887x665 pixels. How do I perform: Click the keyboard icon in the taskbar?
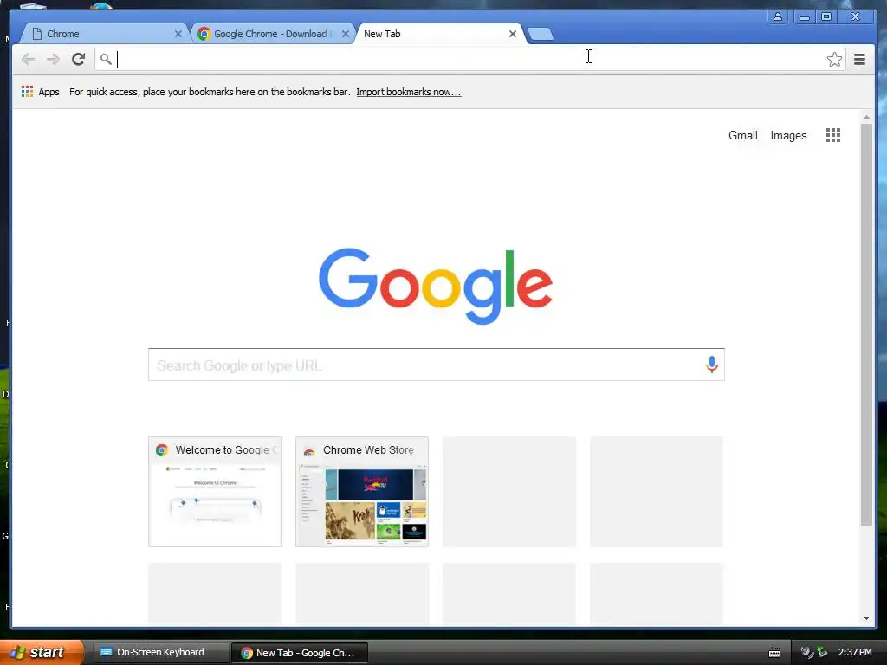(774, 653)
